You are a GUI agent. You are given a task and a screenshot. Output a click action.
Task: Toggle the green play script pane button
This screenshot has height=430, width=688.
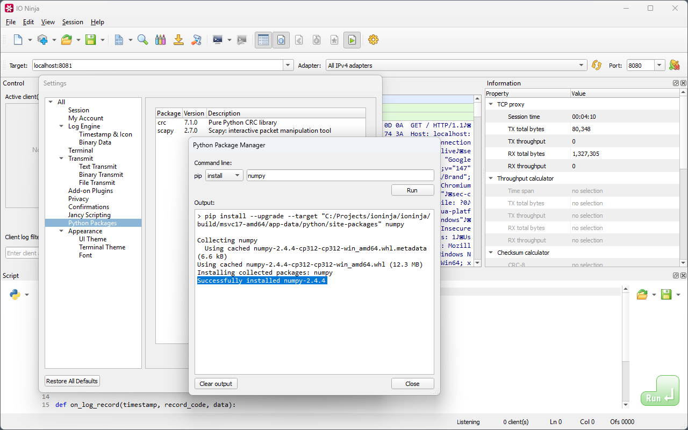coord(352,40)
